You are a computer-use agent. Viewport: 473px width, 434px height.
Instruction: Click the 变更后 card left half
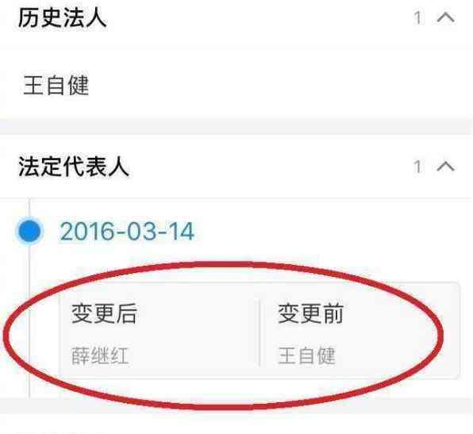160,331
